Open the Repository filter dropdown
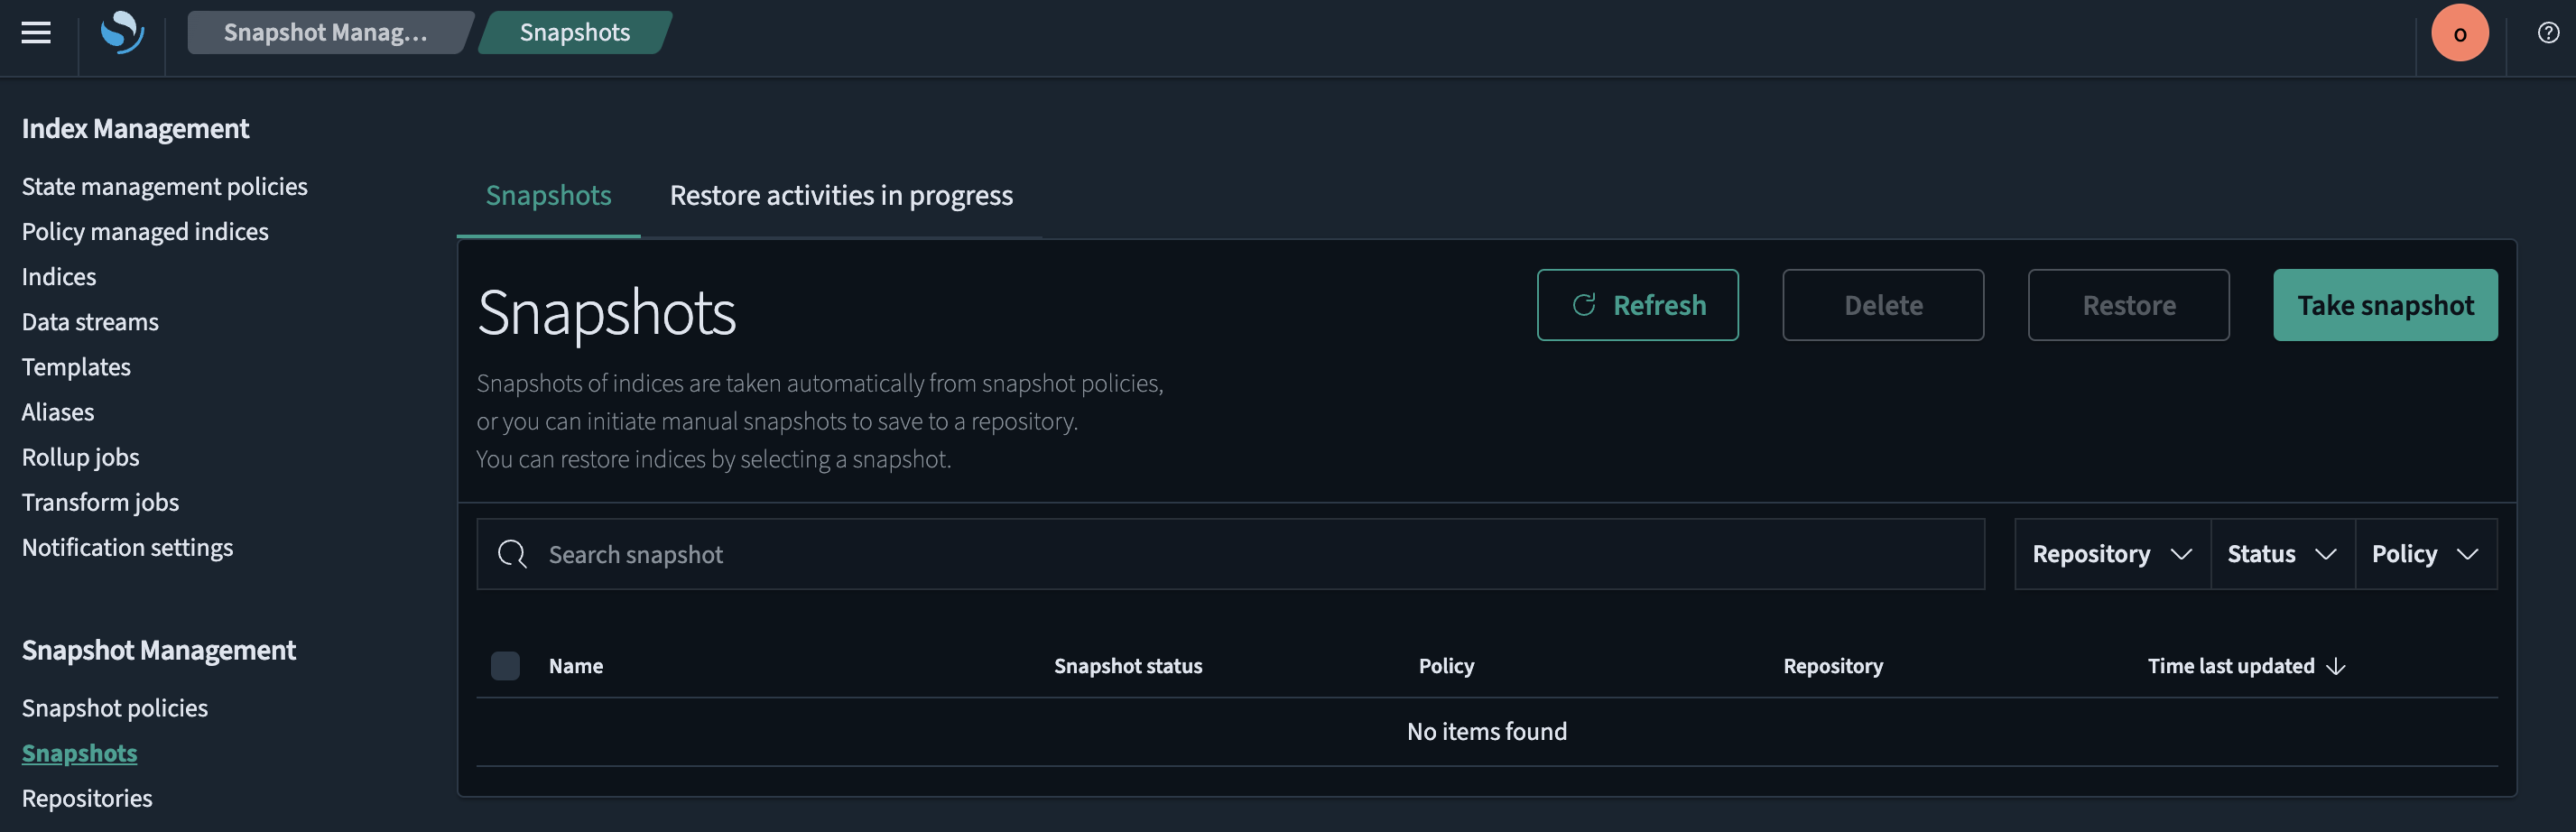This screenshot has height=832, width=2576. (x=2110, y=553)
